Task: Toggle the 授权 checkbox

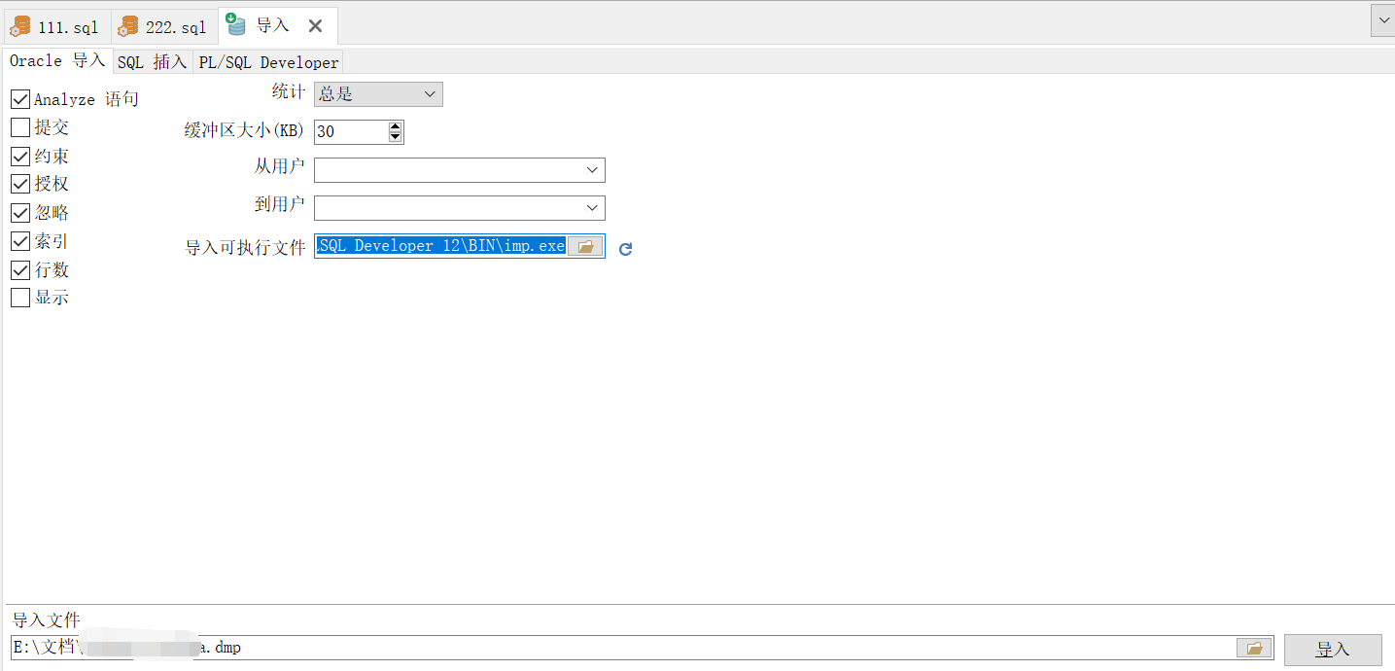Action: [20, 184]
